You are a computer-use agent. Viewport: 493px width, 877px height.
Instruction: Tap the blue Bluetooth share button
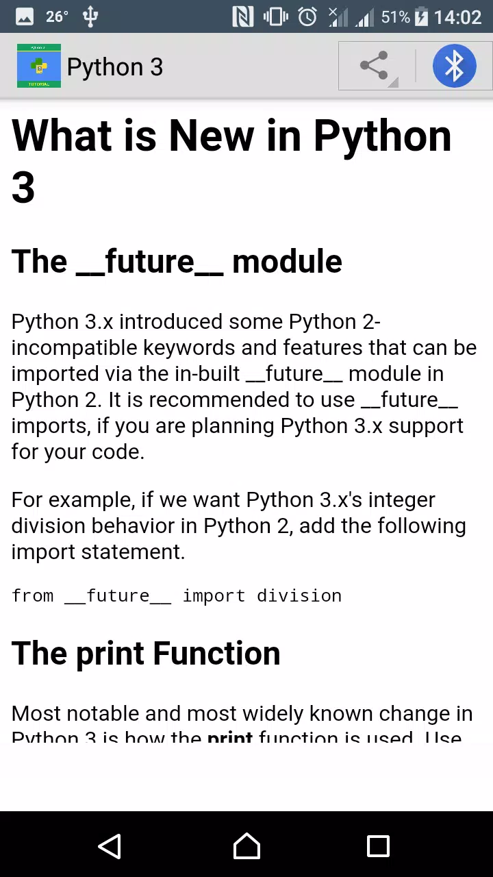tap(454, 66)
